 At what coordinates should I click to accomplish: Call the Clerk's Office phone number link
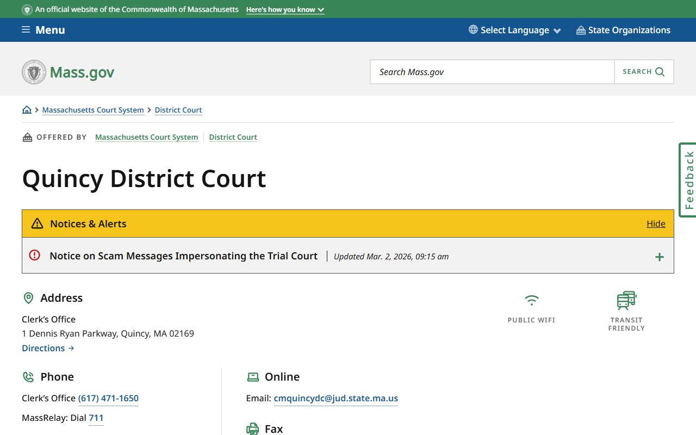pos(108,398)
